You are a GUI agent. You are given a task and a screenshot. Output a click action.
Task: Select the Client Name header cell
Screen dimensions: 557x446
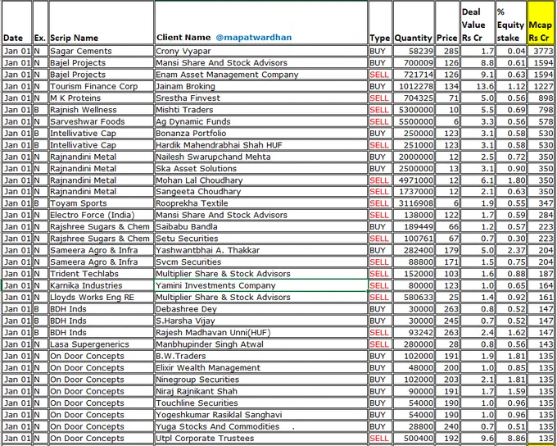click(261, 23)
